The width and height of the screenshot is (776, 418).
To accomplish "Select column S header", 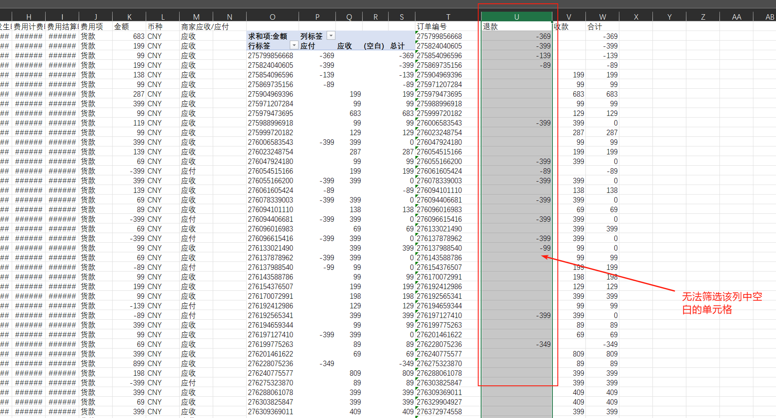I will click(401, 17).
